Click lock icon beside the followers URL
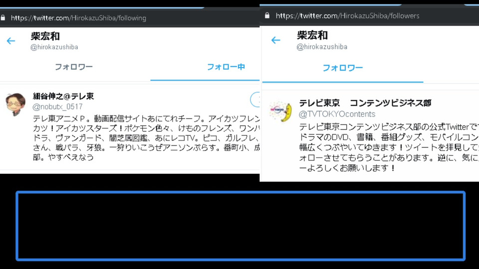The height and width of the screenshot is (269, 479). click(x=267, y=15)
